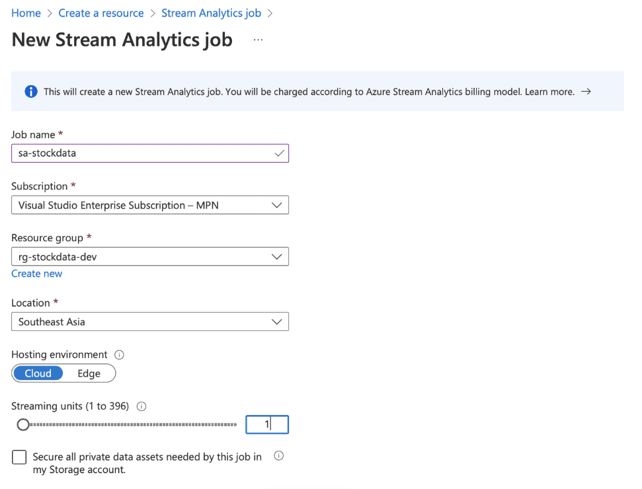Click the billing model notice text
This screenshot has height=489, width=642.
(x=309, y=92)
